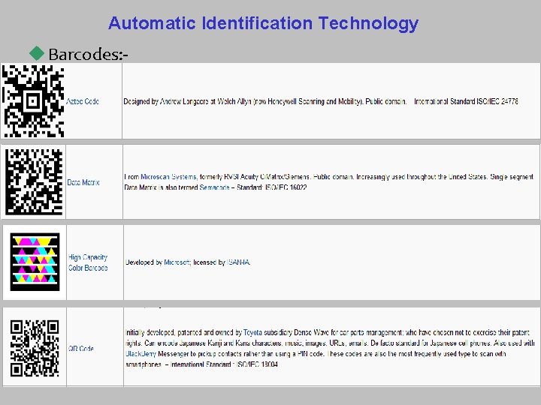Follow the Microsoft link

177,262
